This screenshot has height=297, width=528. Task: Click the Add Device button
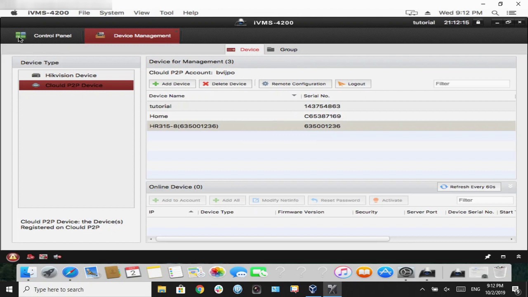pyautogui.click(x=172, y=84)
